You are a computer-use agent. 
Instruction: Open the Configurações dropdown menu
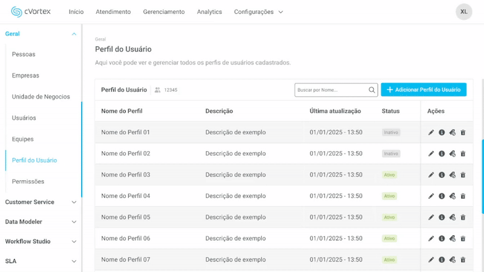click(x=258, y=11)
